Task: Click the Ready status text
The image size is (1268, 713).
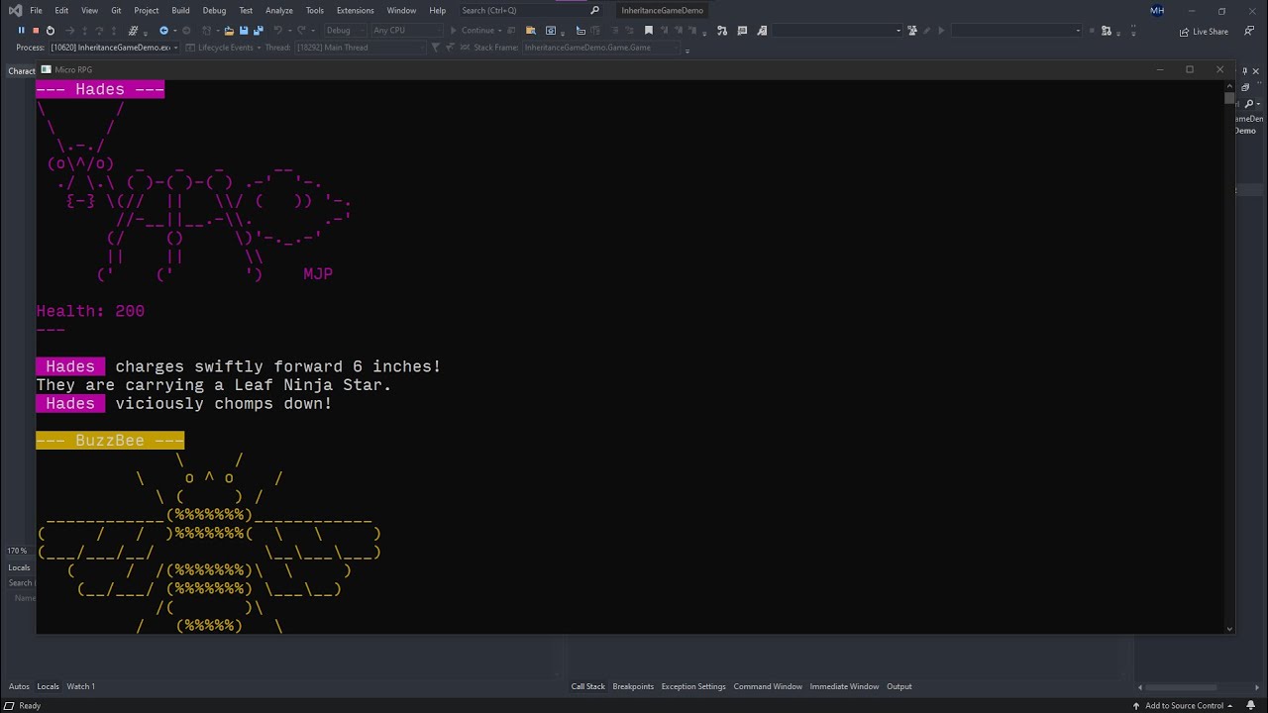Action: tap(30, 706)
